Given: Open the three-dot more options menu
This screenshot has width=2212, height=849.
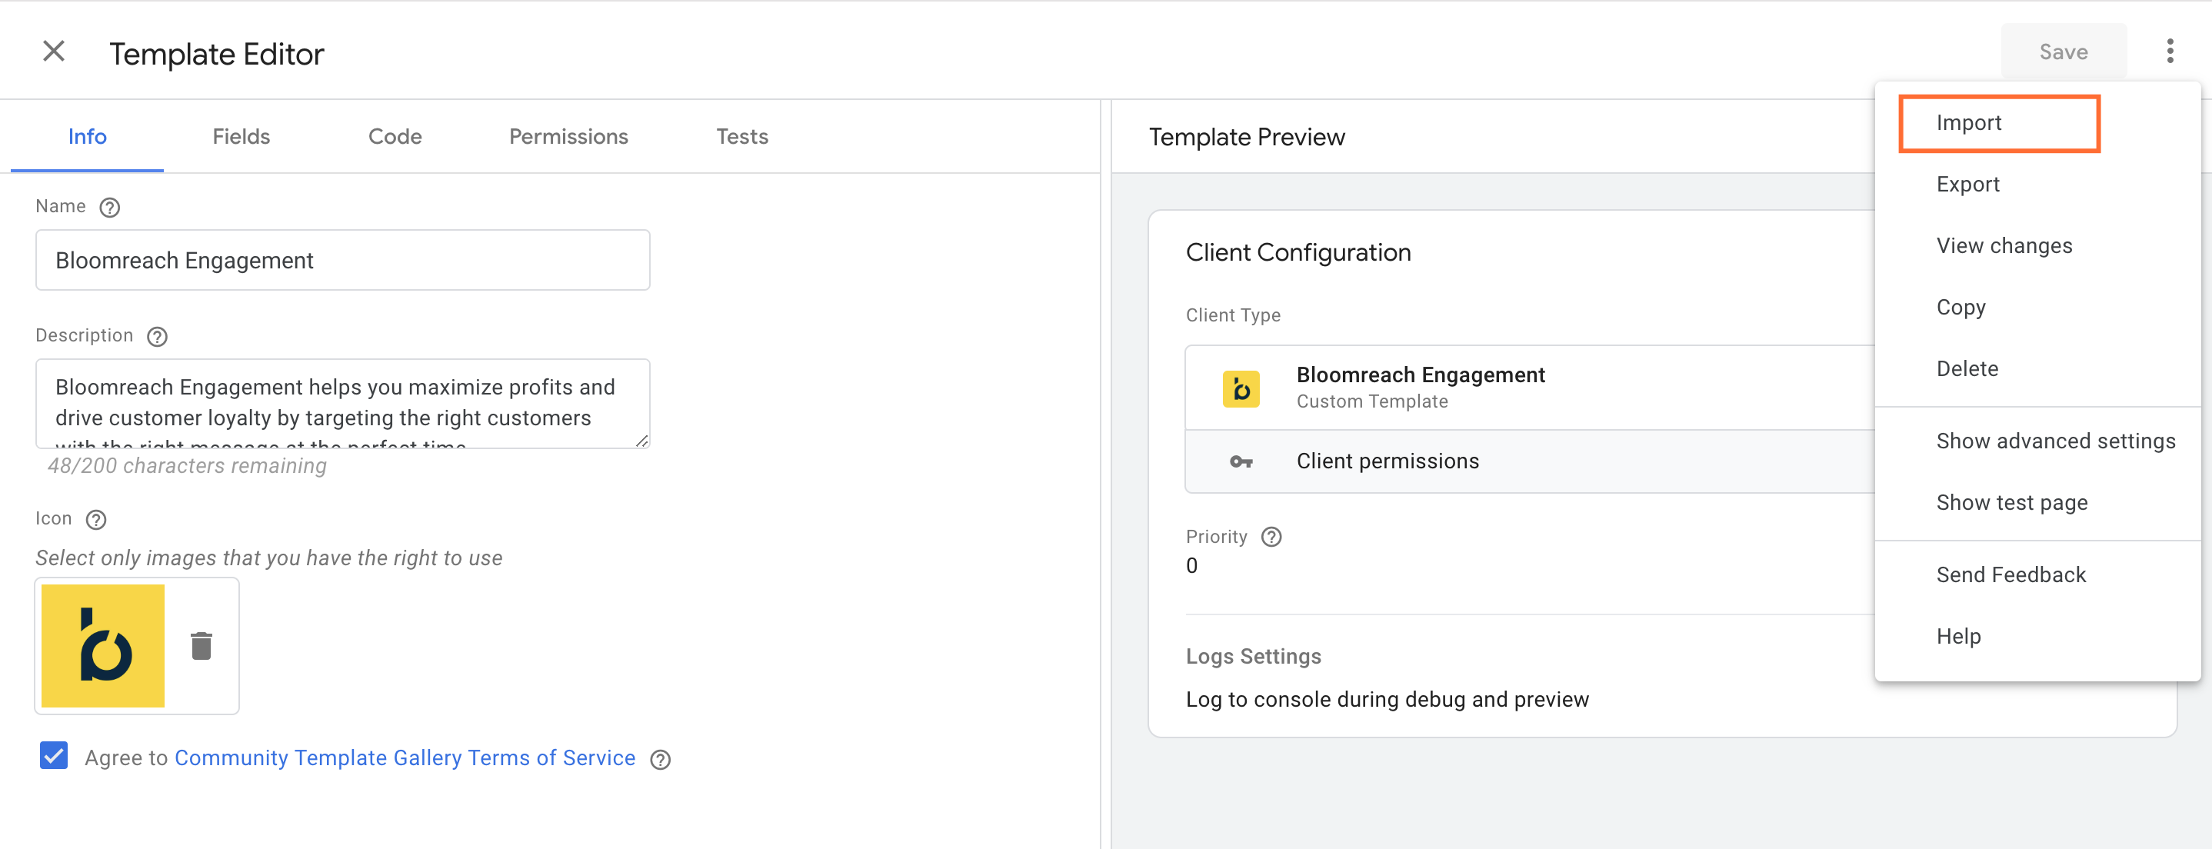Looking at the screenshot, I should pyautogui.click(x=2169, y=52).
